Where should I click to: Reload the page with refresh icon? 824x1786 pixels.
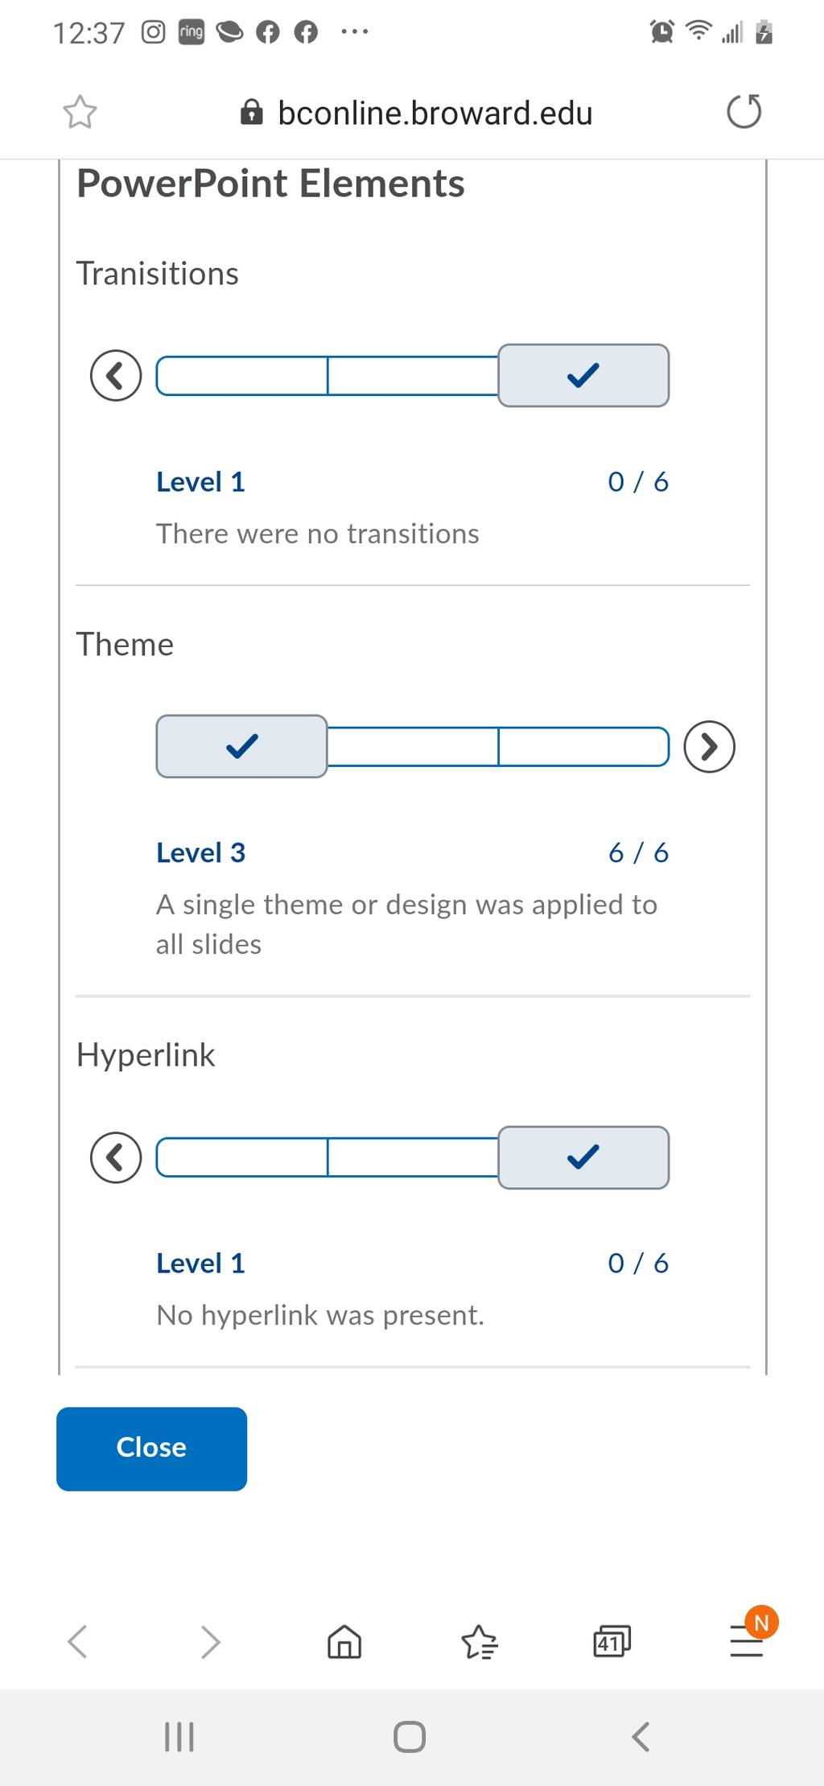[x=744, y=112]
